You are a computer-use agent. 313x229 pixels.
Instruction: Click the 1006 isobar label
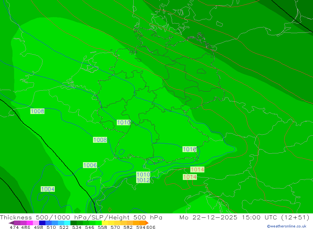90,165
